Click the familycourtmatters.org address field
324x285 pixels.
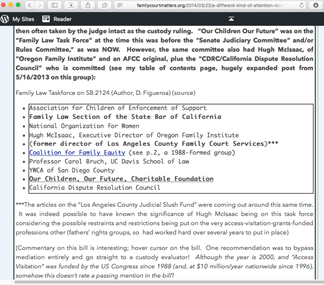(209, 5)
